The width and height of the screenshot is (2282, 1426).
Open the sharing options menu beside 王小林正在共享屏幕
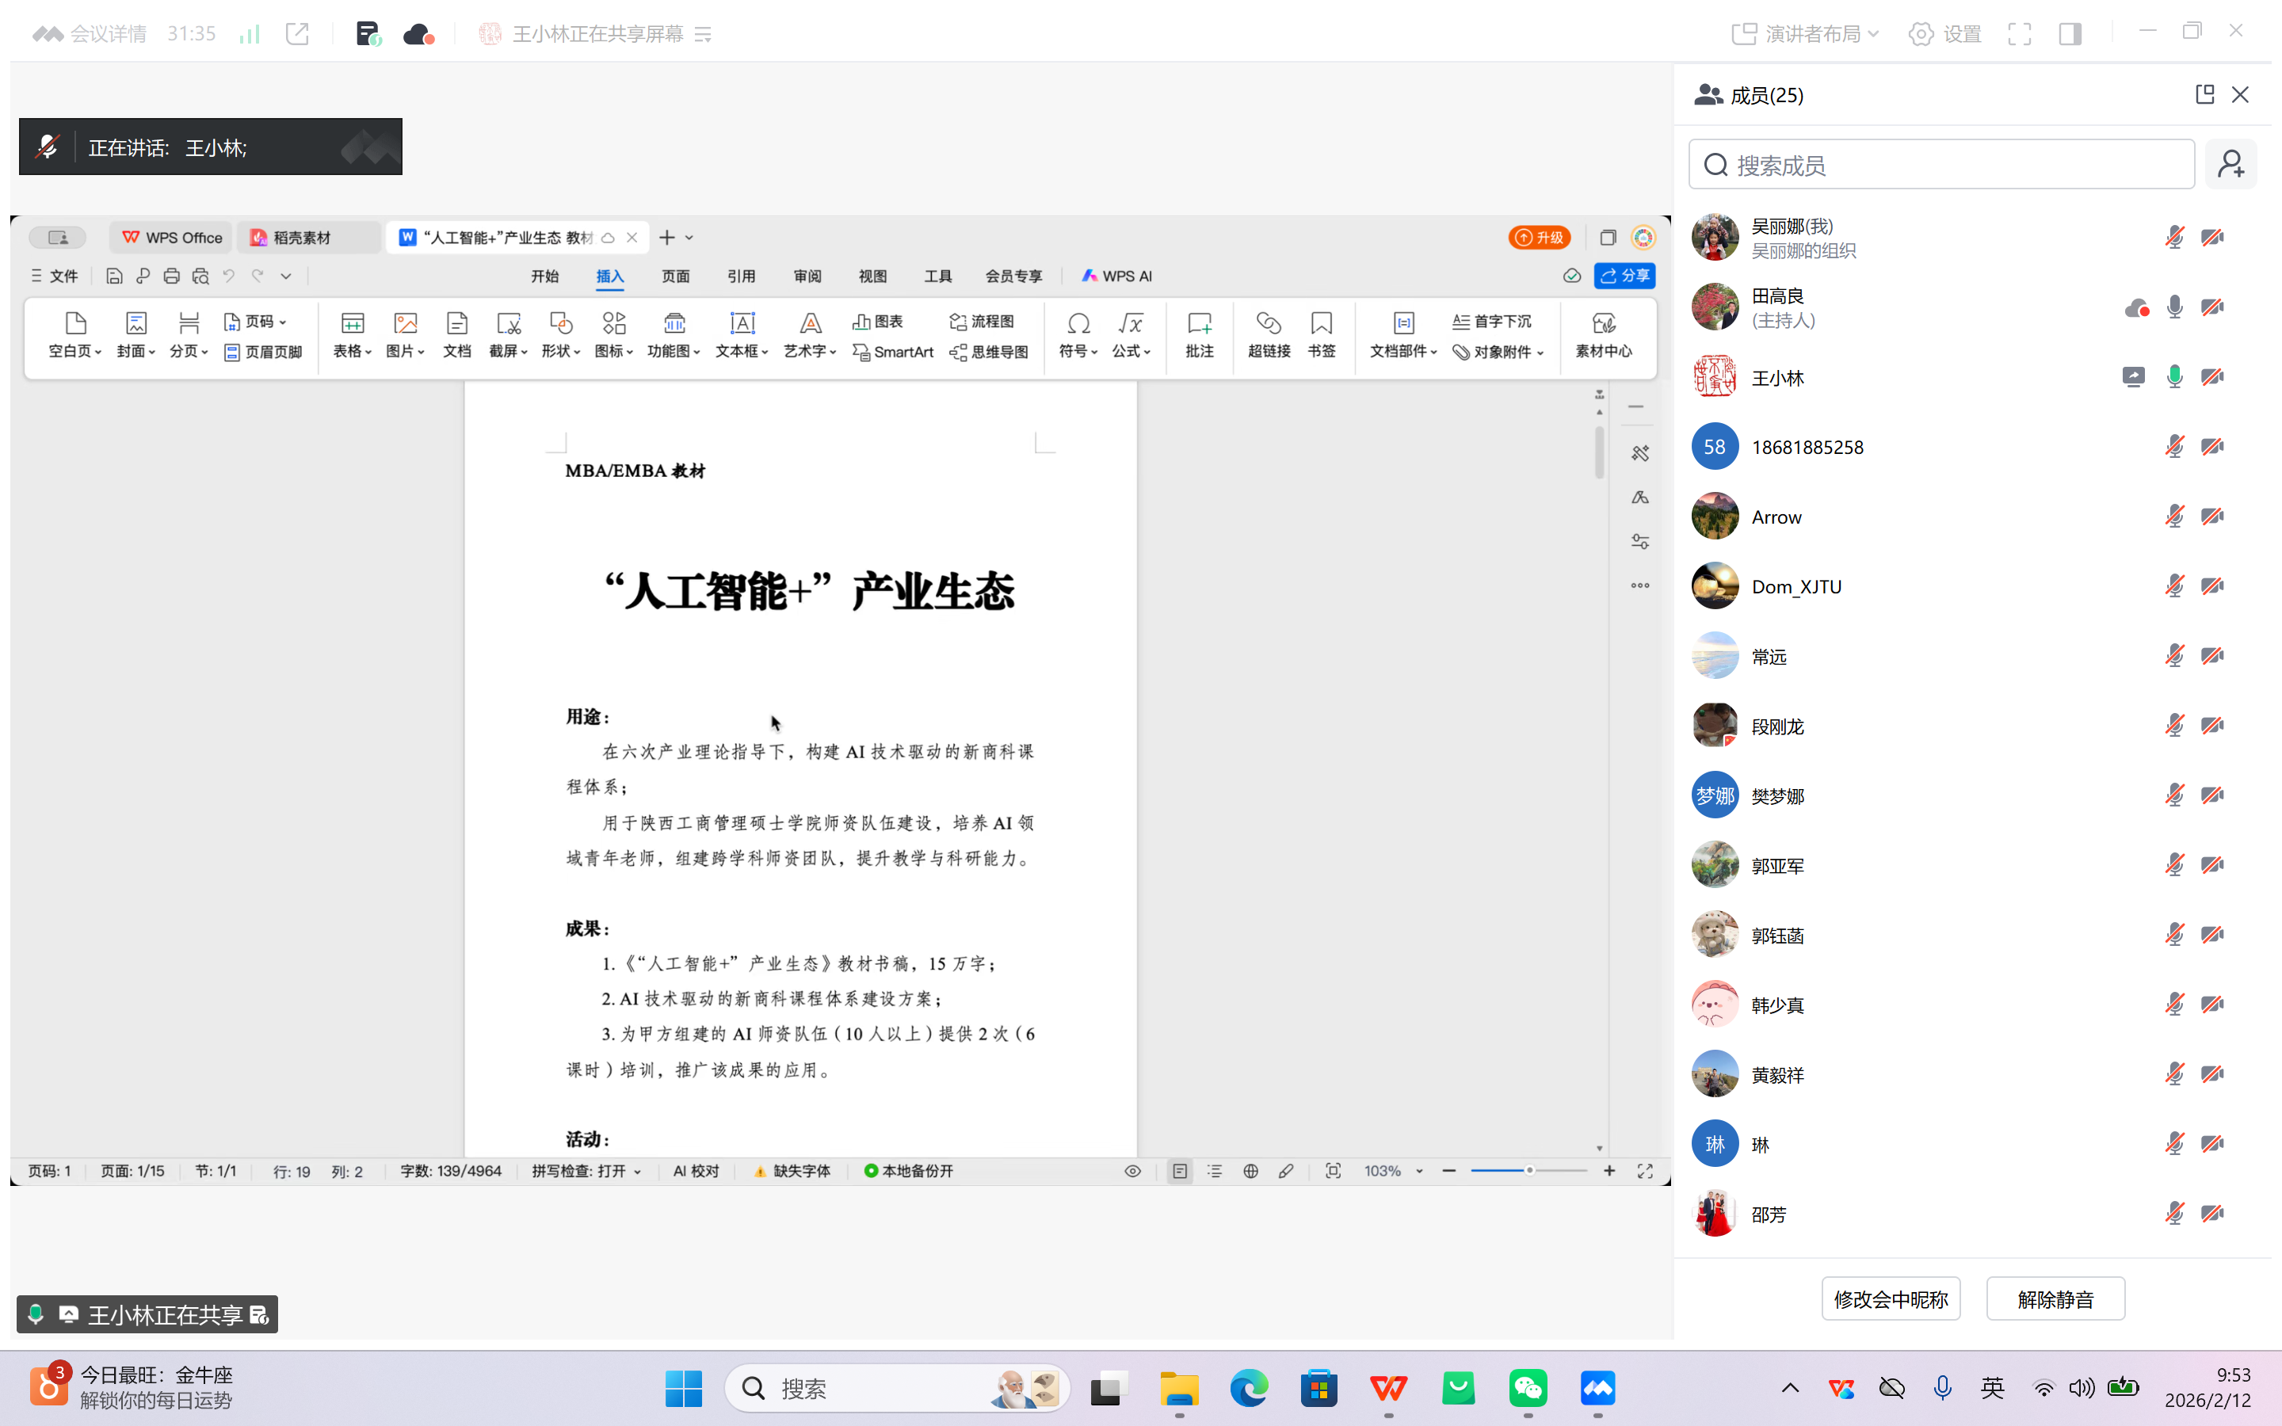[x=703, y=35]
